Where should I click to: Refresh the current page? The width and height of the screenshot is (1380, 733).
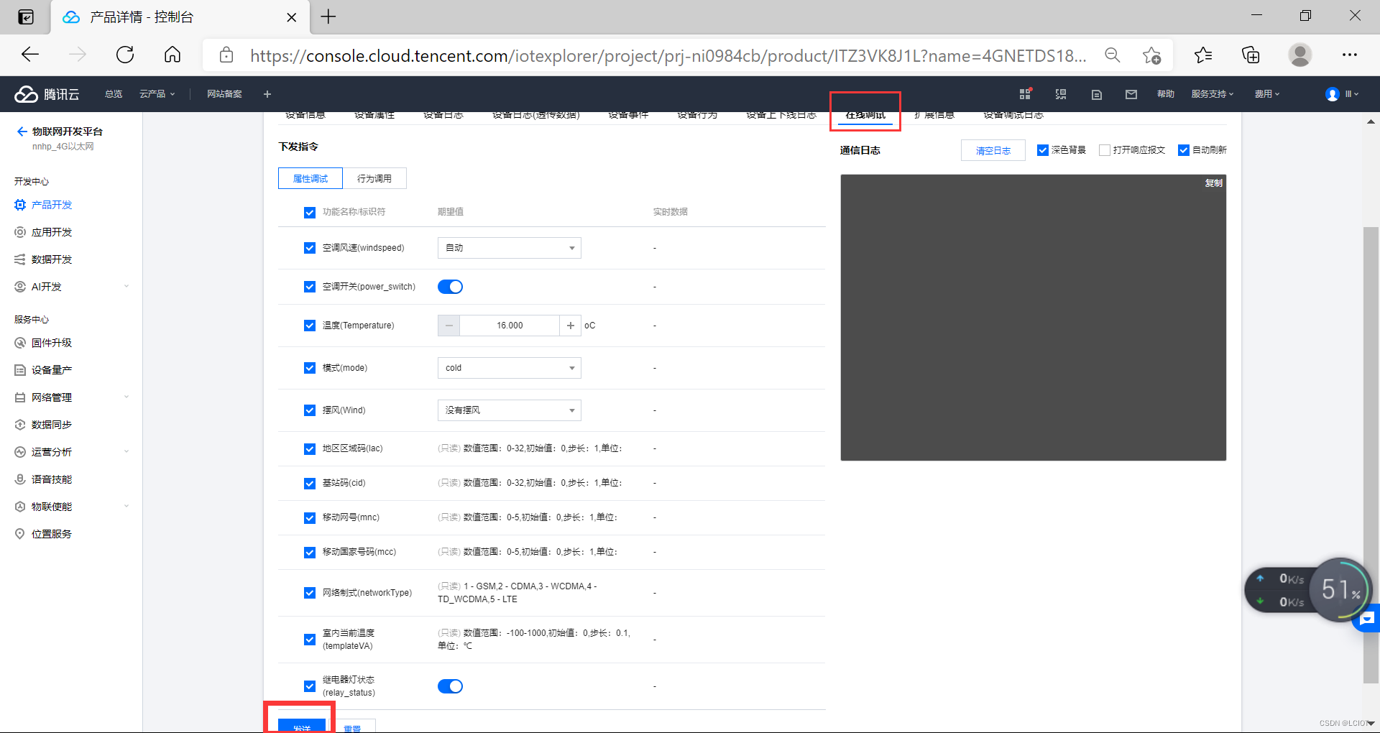click(x=125, y=55)
